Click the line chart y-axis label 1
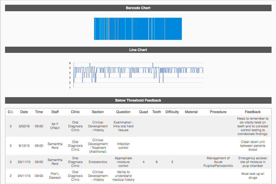The width and height of the screenshot is (276, 184). (x=70, y=87)
